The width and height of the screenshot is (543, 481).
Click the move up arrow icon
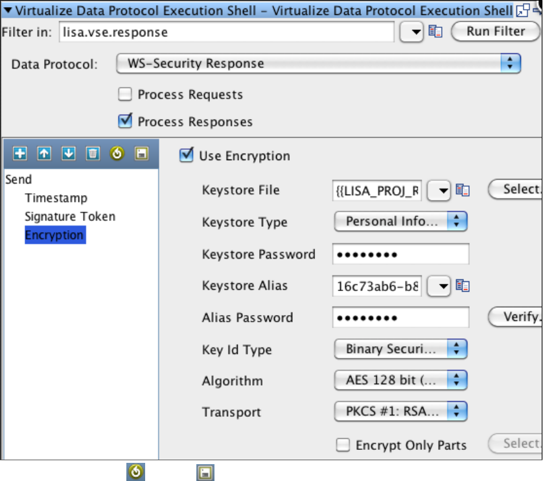pos(45,154)
